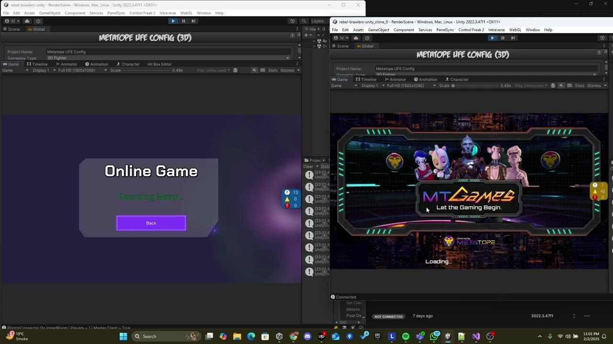Open Assets menu in left Unity window
Screen dimensions: 613x344
[29, 13]
